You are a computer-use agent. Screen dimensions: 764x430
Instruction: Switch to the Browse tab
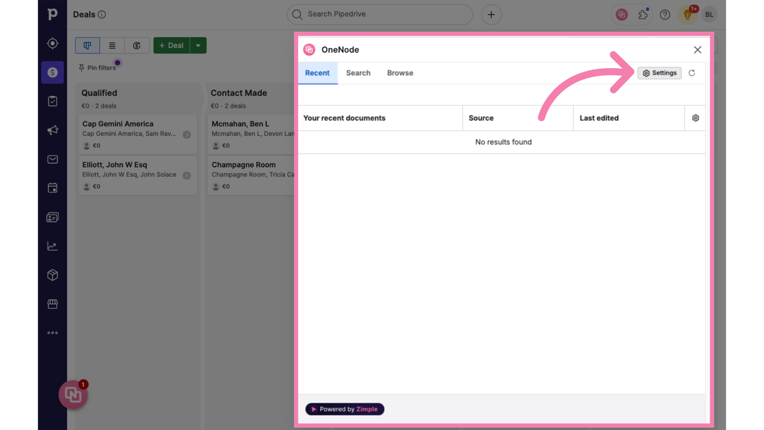click(x=400, y=72)
